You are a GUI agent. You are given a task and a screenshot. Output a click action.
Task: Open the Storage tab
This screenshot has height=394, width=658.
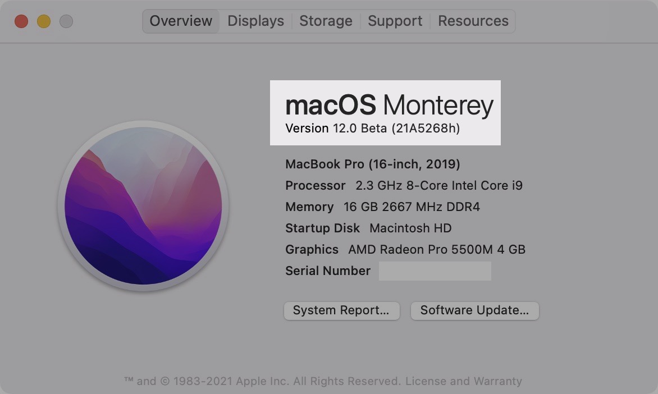pyautogui.click(x=326, y=21)
